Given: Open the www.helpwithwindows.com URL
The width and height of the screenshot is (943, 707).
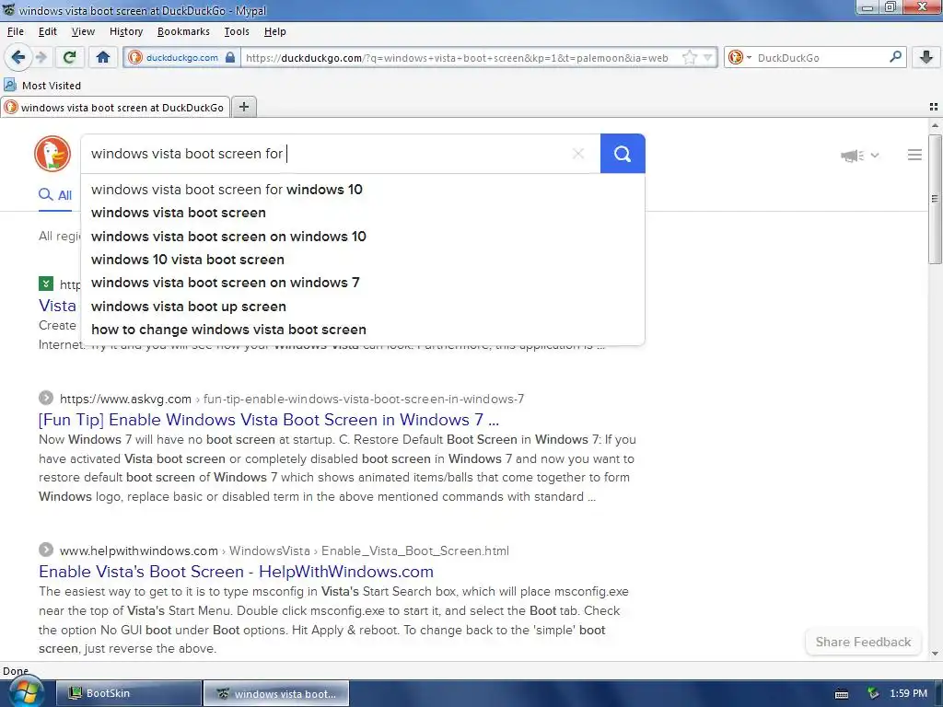Looking at the screenshot, I should point(284,551).
